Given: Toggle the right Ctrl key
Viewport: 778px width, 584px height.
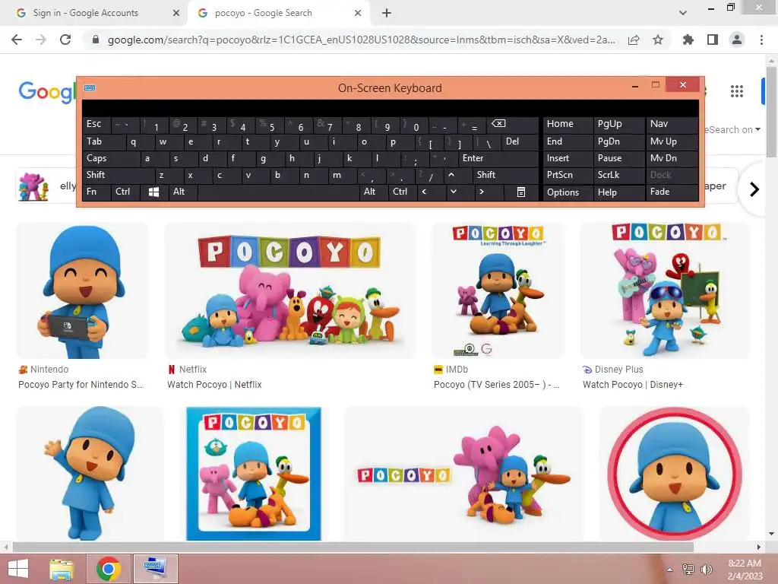Looking at the screenshot, I should (403, 192).
